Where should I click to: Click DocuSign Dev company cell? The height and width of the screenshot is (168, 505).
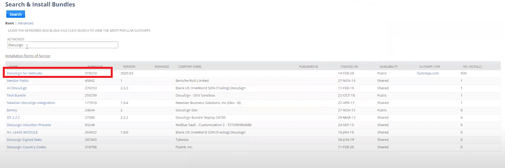tap(187, 110)
